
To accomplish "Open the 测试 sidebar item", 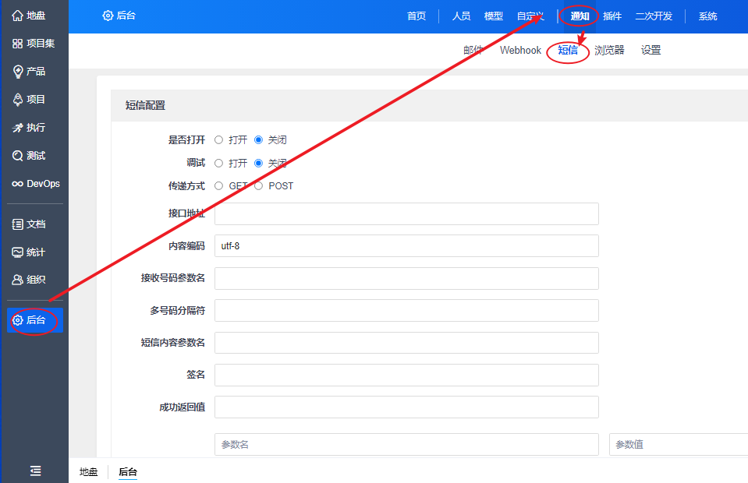I will pos(30,156).
